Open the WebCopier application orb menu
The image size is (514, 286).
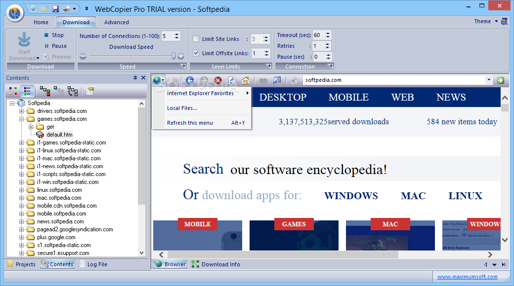pos(15,13)
